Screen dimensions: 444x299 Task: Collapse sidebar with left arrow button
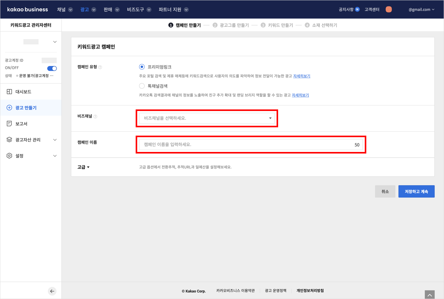tap(52, 291)
